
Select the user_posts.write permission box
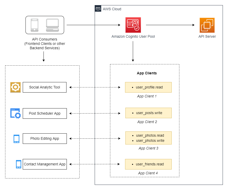click(x=148, y=113)
